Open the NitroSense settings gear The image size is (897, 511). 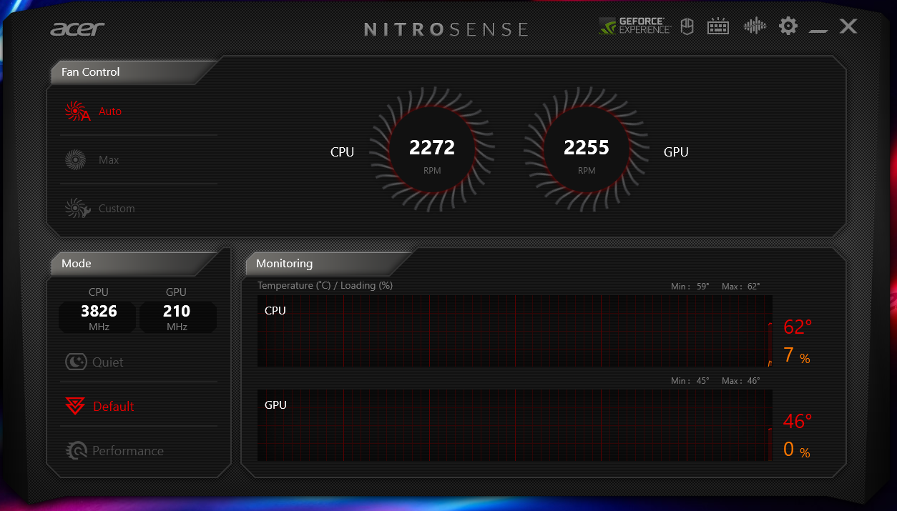788,26
